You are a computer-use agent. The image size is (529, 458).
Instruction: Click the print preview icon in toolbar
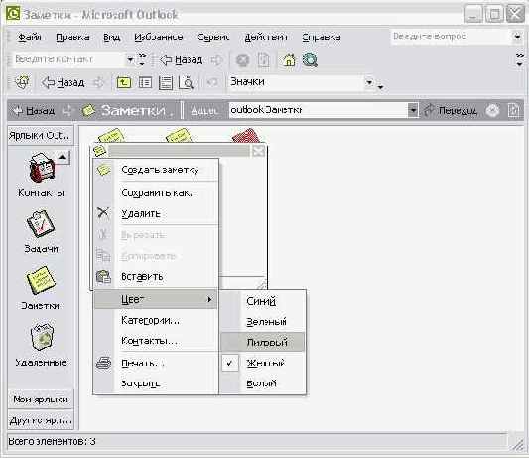tap(186, 82)
